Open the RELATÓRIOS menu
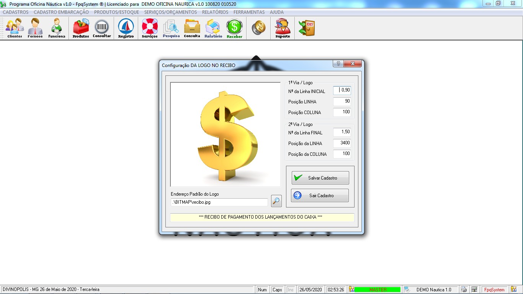This screenshot has width=523, height=294. [x=215, y=12]
